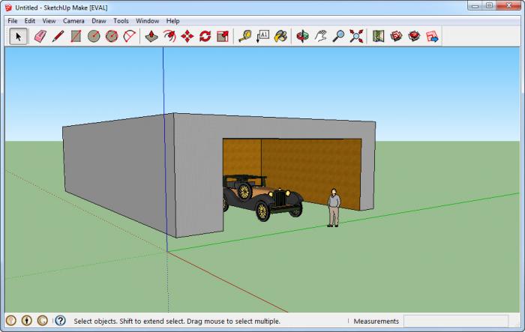
Task: Activate the Offset tool
Action: pos(169,36)
